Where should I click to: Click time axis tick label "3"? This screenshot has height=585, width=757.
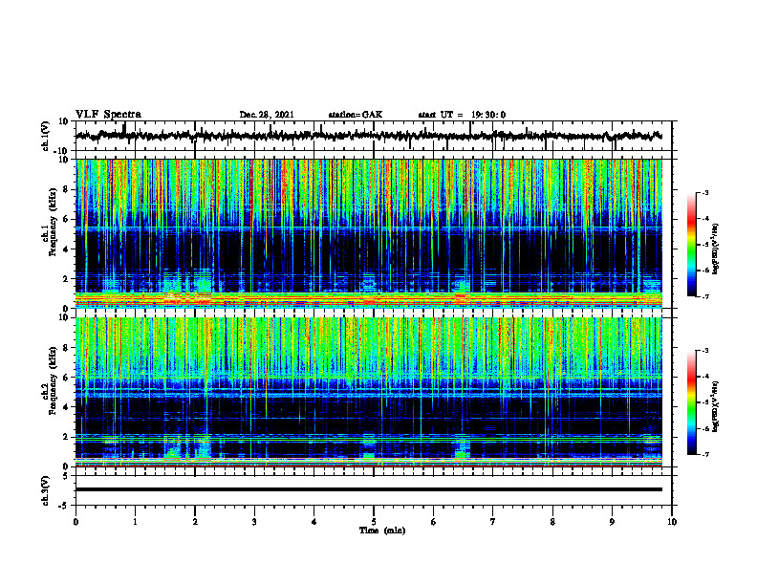click(x=254, y=522)
